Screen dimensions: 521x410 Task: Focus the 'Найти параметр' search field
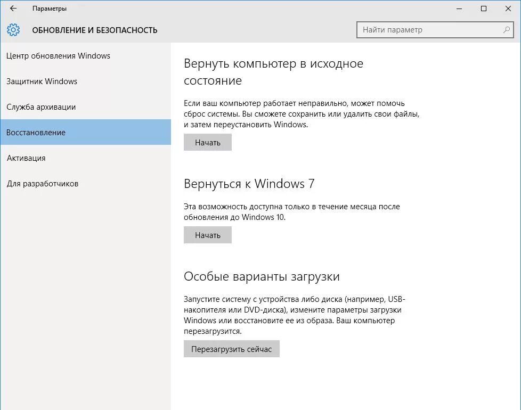click(435, 30)
